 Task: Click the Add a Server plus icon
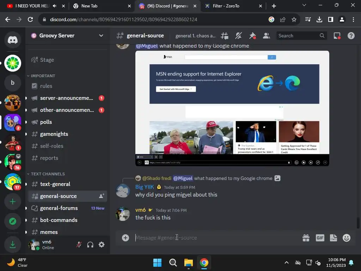click(13, 201)
